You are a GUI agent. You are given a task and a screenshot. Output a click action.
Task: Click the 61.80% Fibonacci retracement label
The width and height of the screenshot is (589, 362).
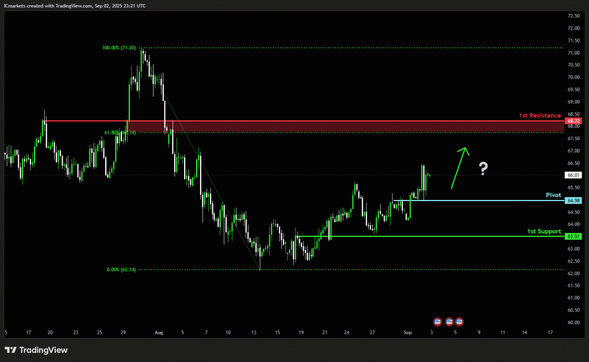120,132
